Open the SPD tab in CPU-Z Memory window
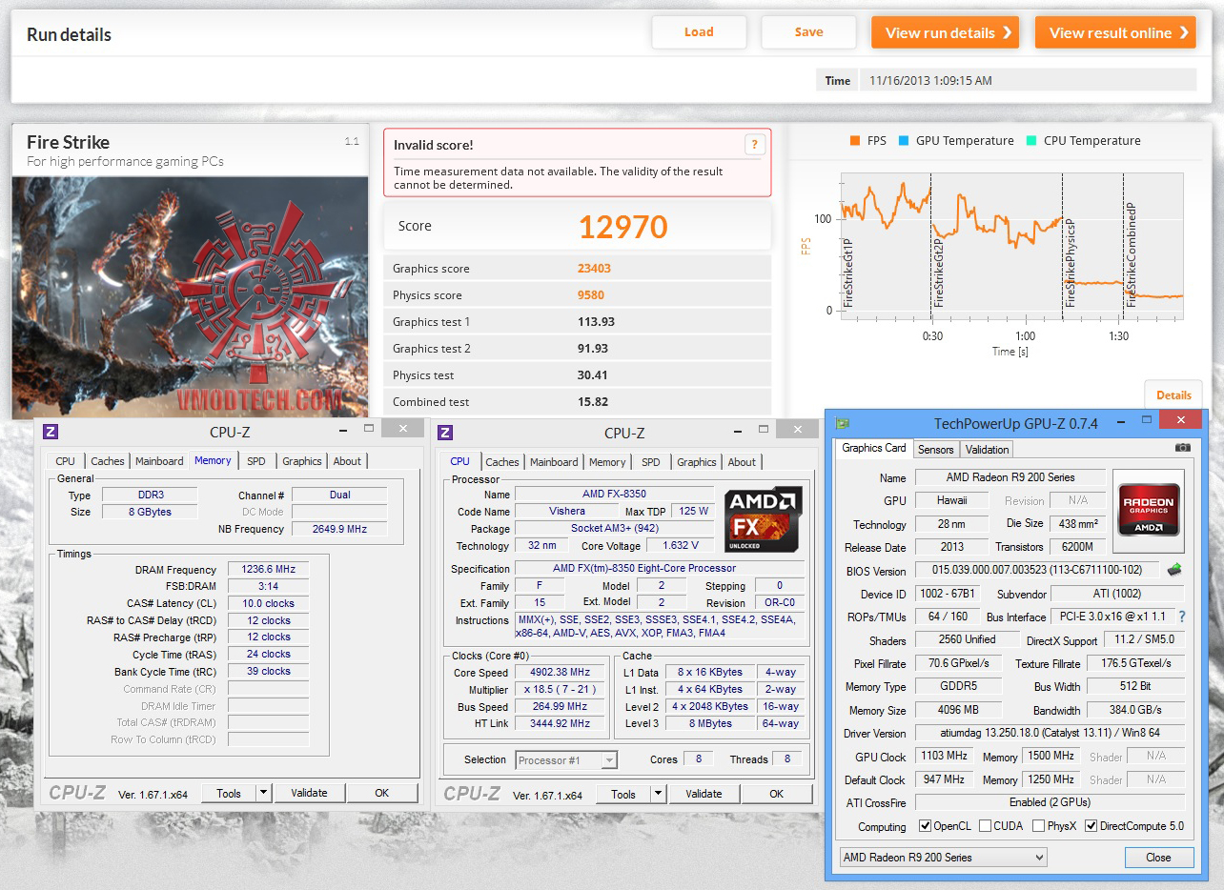The height and width of the screenshot is (890, 1224). (256, 461)
